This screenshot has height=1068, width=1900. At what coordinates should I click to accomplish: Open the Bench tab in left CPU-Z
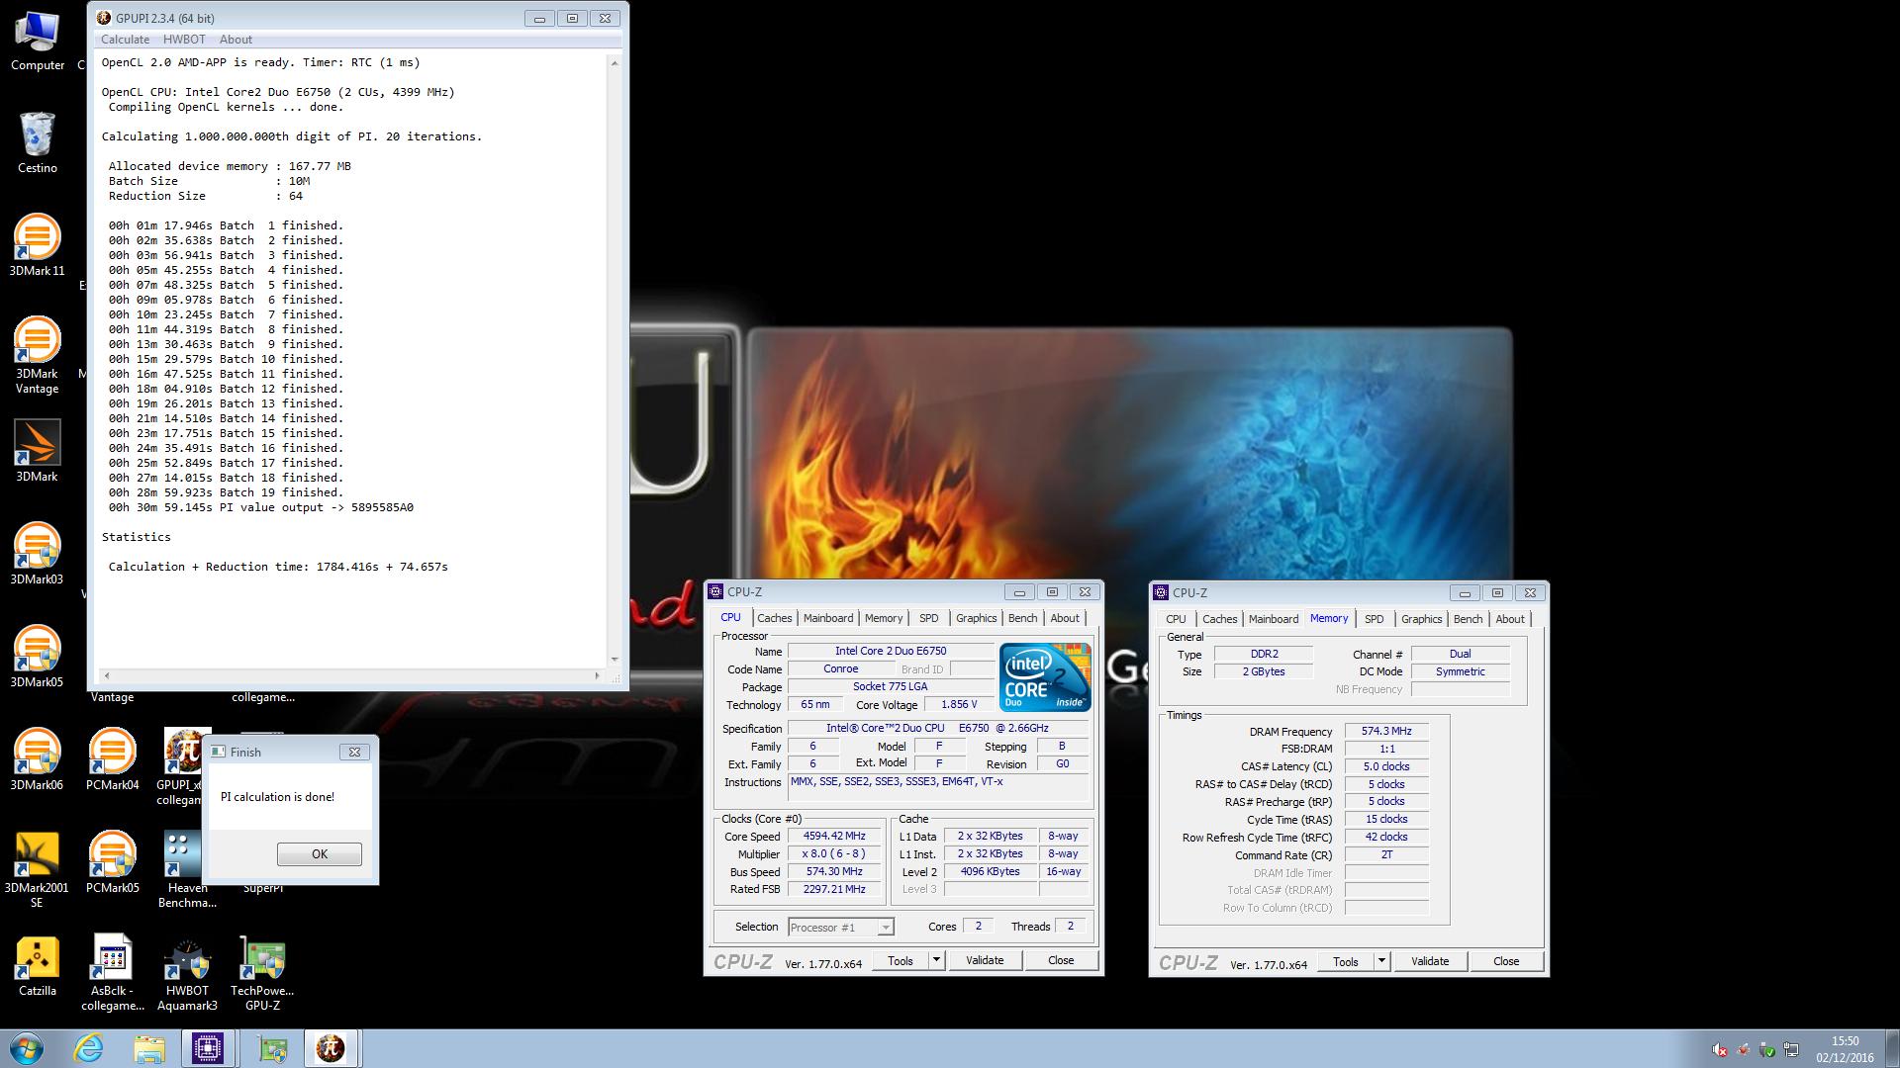coord(1023,618)
